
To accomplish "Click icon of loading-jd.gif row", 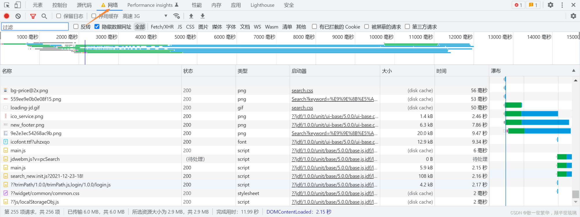I will click(6, 107).
